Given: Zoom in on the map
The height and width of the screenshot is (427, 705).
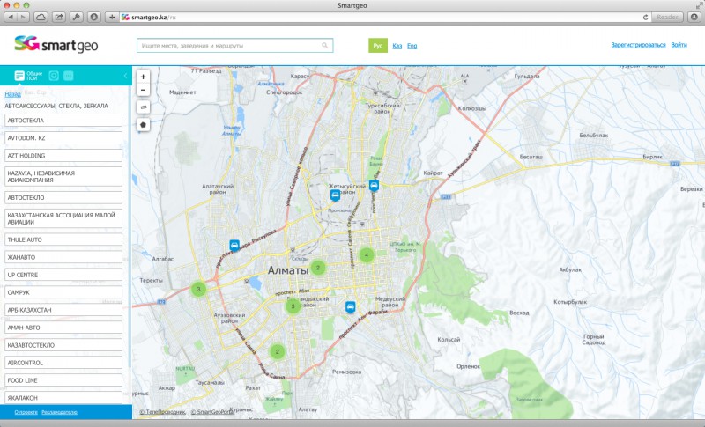Looking at the screenshot, I should [x=143, y=77].
